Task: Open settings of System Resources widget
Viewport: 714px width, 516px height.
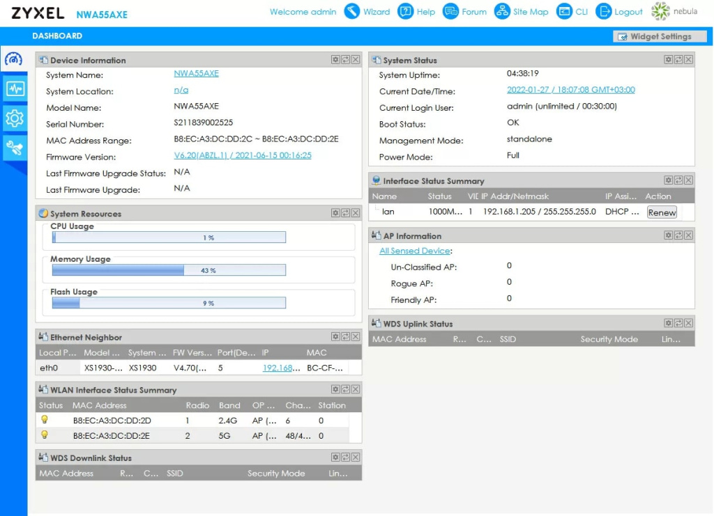Action: click(335, 213)
